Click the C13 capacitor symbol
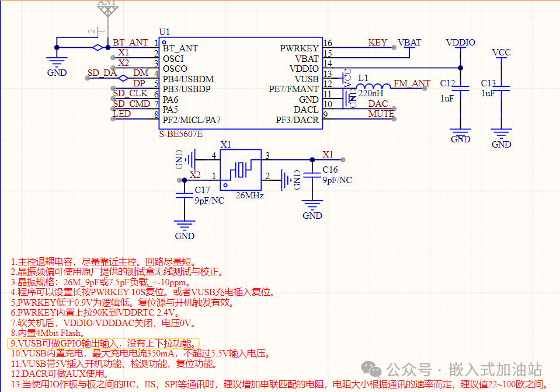 502,89
